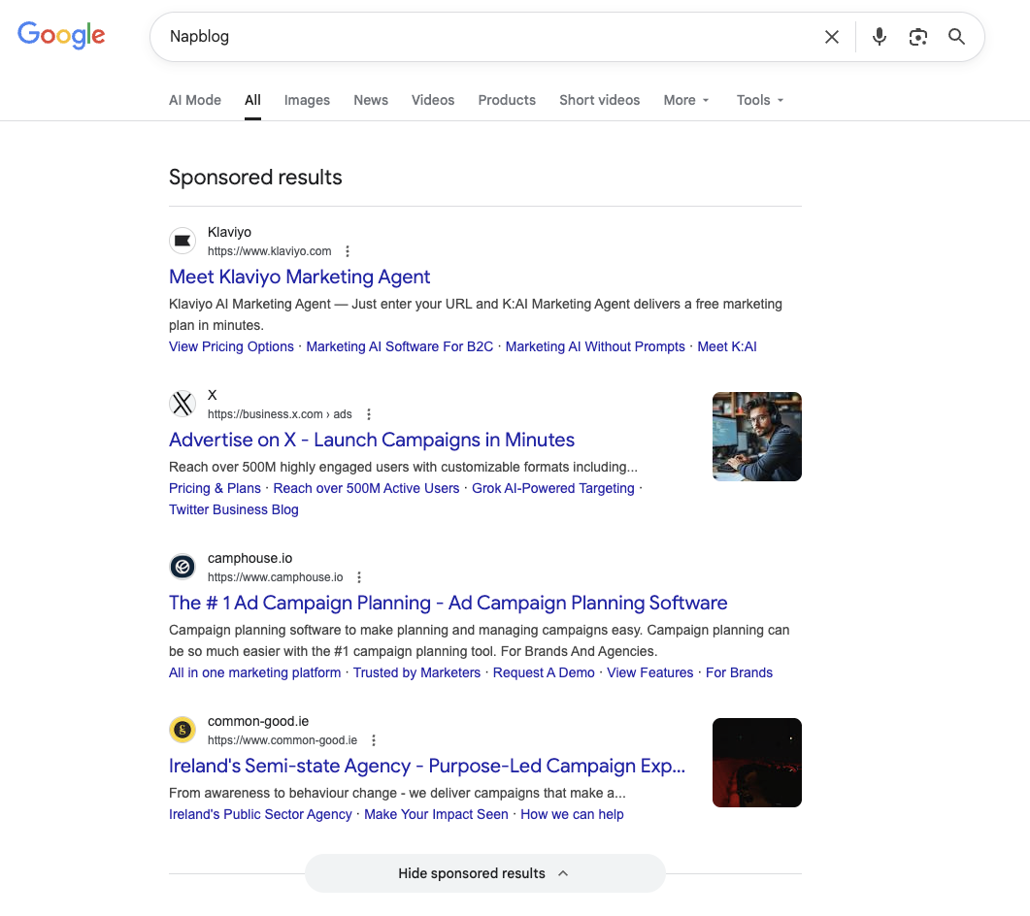This screenshot has width=1030, height=916.
Task: Click the magnifying glass search button
Action: pos(956,37)
